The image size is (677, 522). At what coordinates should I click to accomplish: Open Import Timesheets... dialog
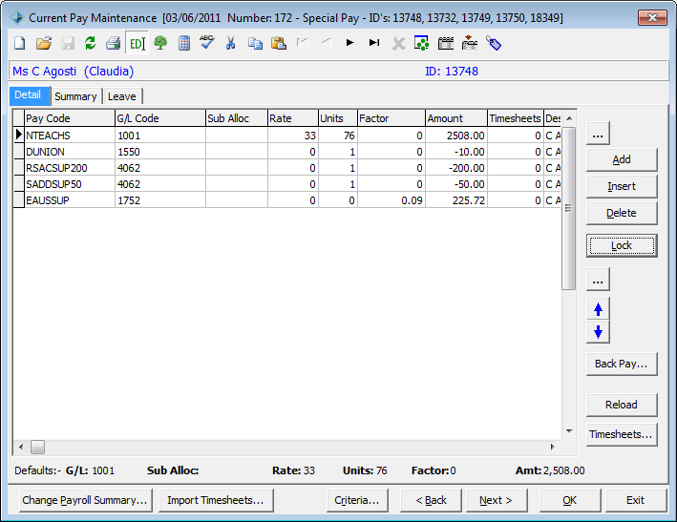click(x=216, y=500)
